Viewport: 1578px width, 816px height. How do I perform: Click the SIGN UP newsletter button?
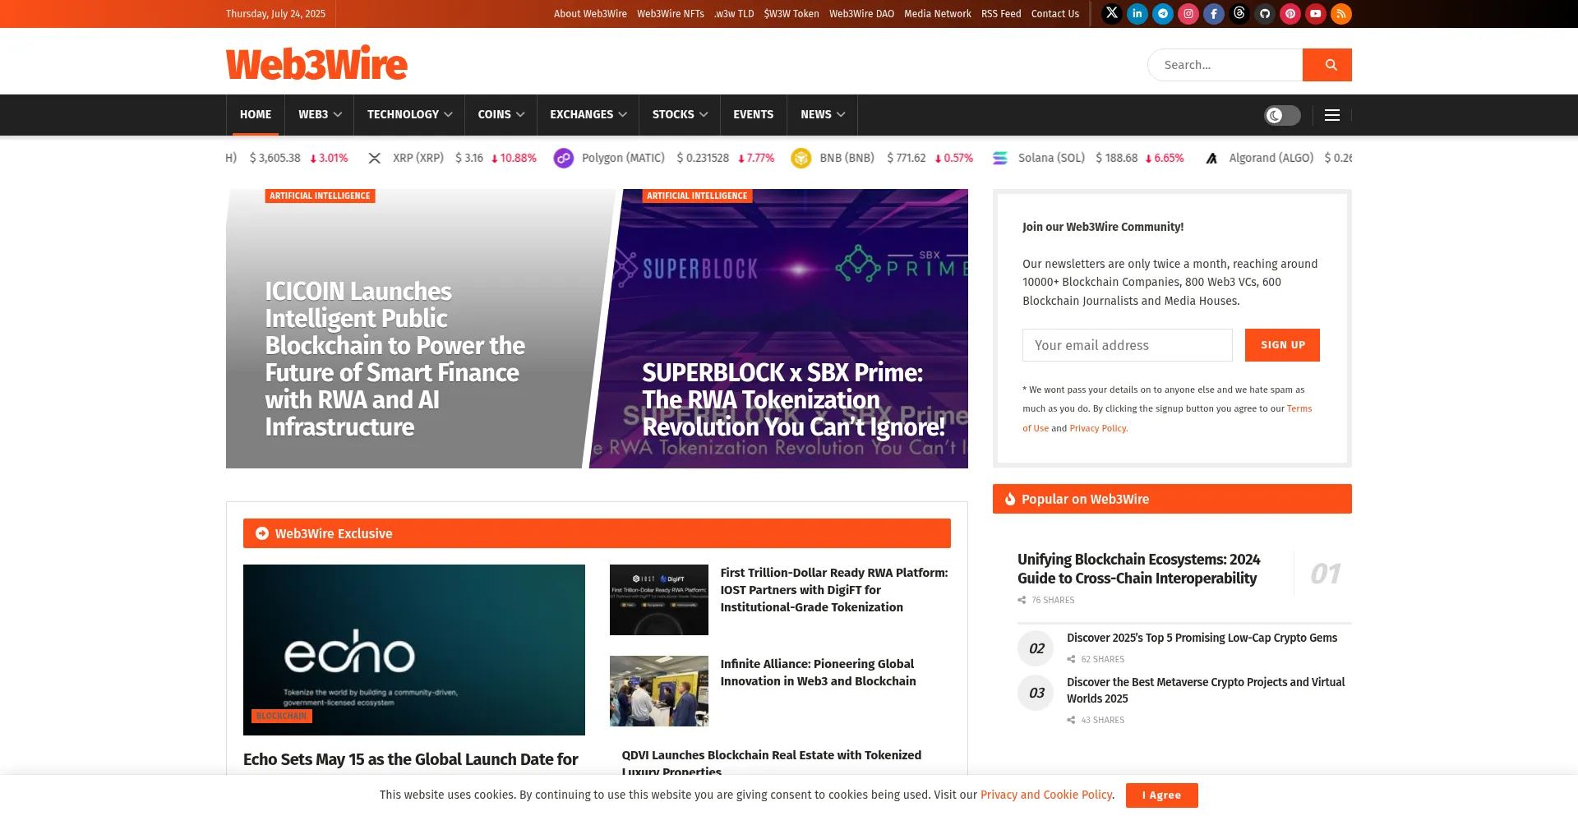coord(1282,345)
